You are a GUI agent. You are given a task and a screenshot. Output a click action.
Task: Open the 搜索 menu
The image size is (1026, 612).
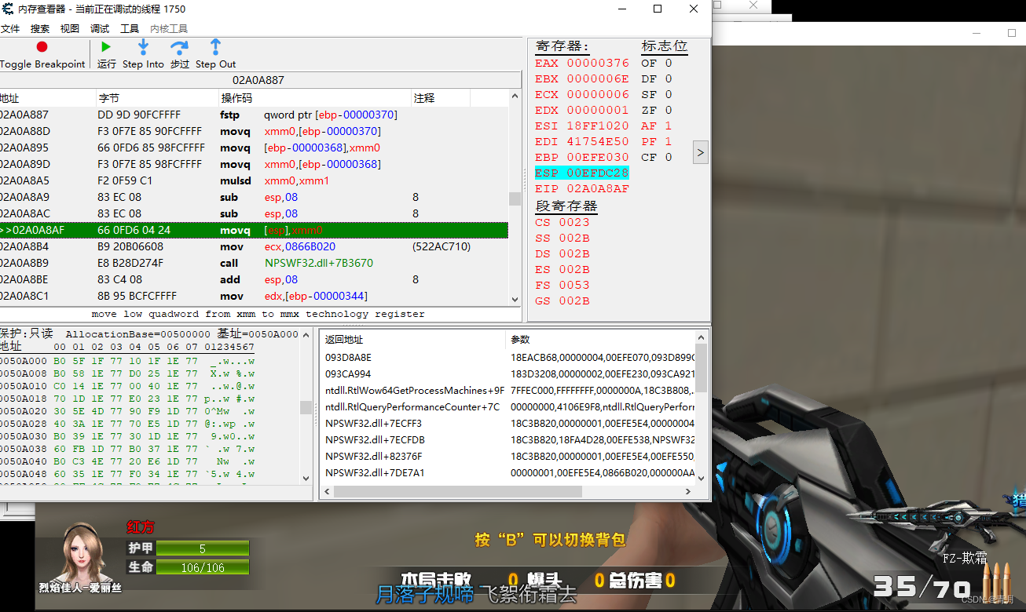pyautogui.click(x=40, y=28)
